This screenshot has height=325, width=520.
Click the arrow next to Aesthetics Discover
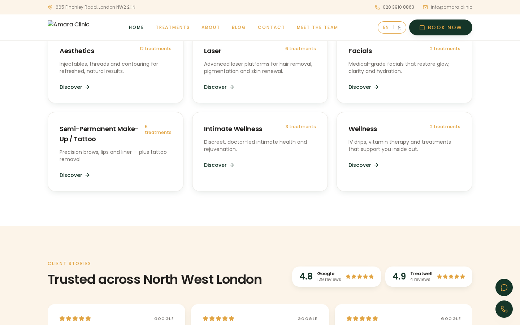(x=87, y=87)
